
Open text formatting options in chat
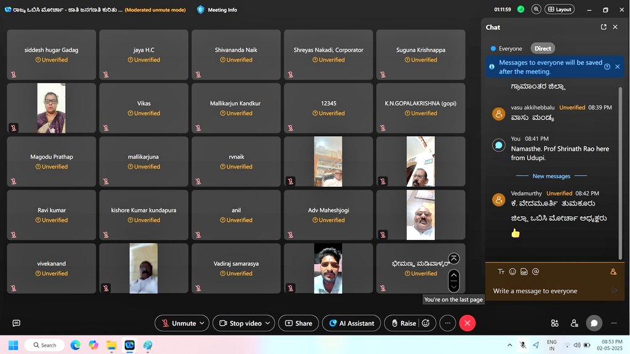coord(501,272)
